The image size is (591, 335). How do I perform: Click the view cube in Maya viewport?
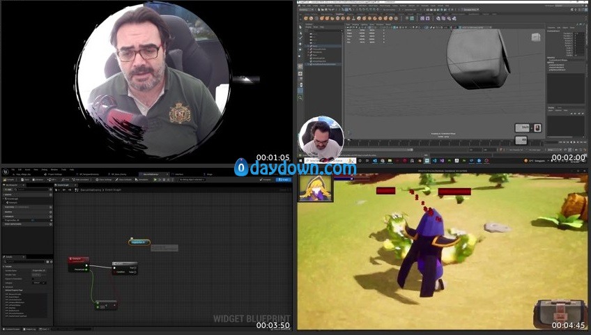tap(535, 37)
